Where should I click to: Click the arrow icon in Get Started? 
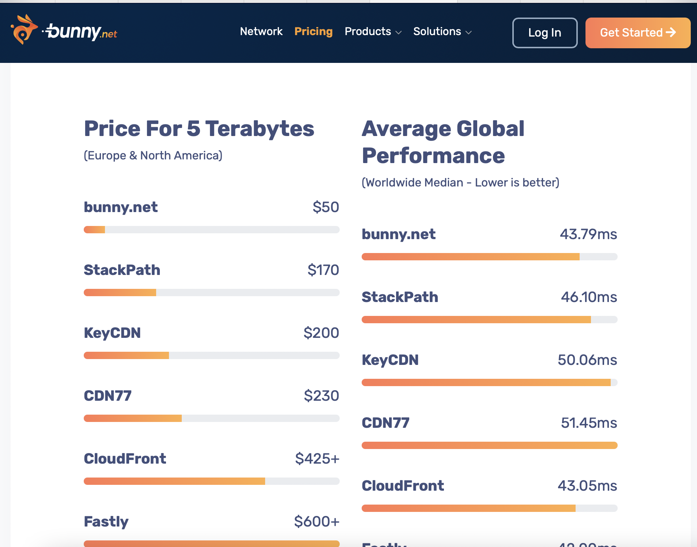click(x=671, y=32)
